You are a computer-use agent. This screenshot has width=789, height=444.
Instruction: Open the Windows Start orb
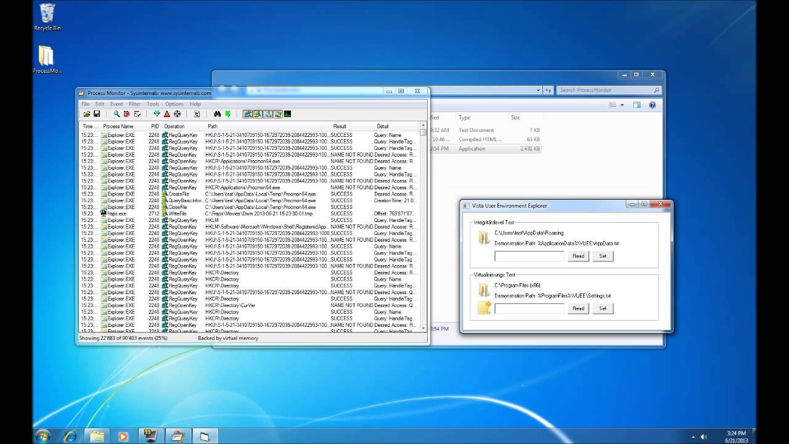coord(43,436)
